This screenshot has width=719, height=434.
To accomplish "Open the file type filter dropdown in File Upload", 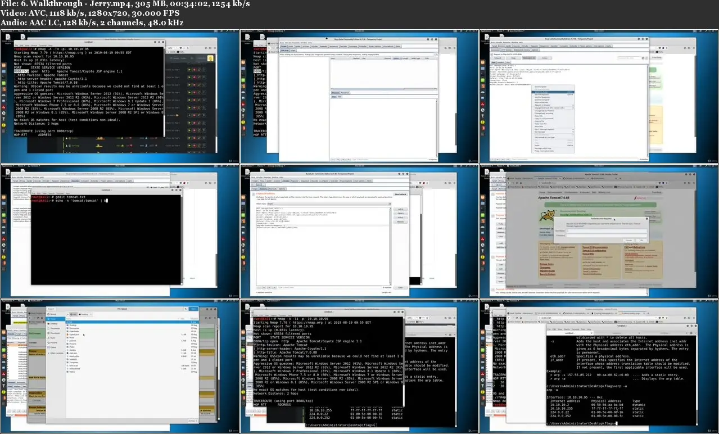I will click(x=192, y=420).
